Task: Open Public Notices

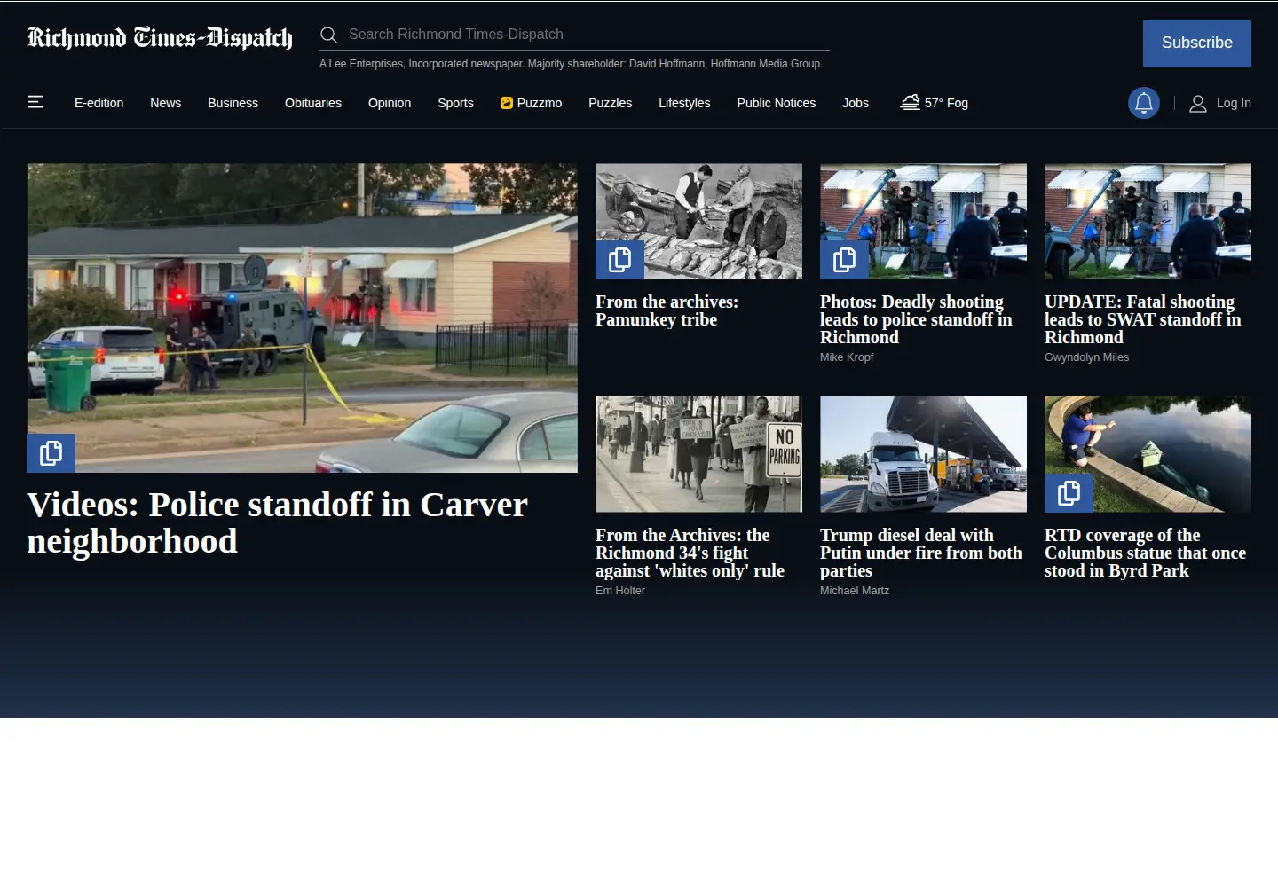Action: pos(777,103)
